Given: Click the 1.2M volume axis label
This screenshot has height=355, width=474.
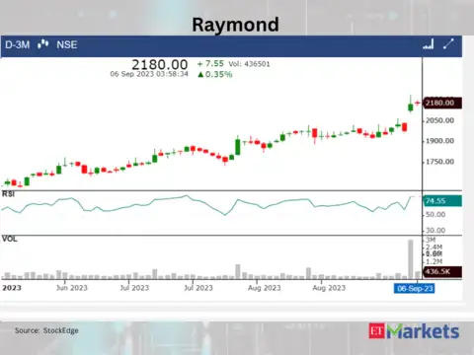Looking at the screenshot, I should pyautogui.click(x=434, y=261).
